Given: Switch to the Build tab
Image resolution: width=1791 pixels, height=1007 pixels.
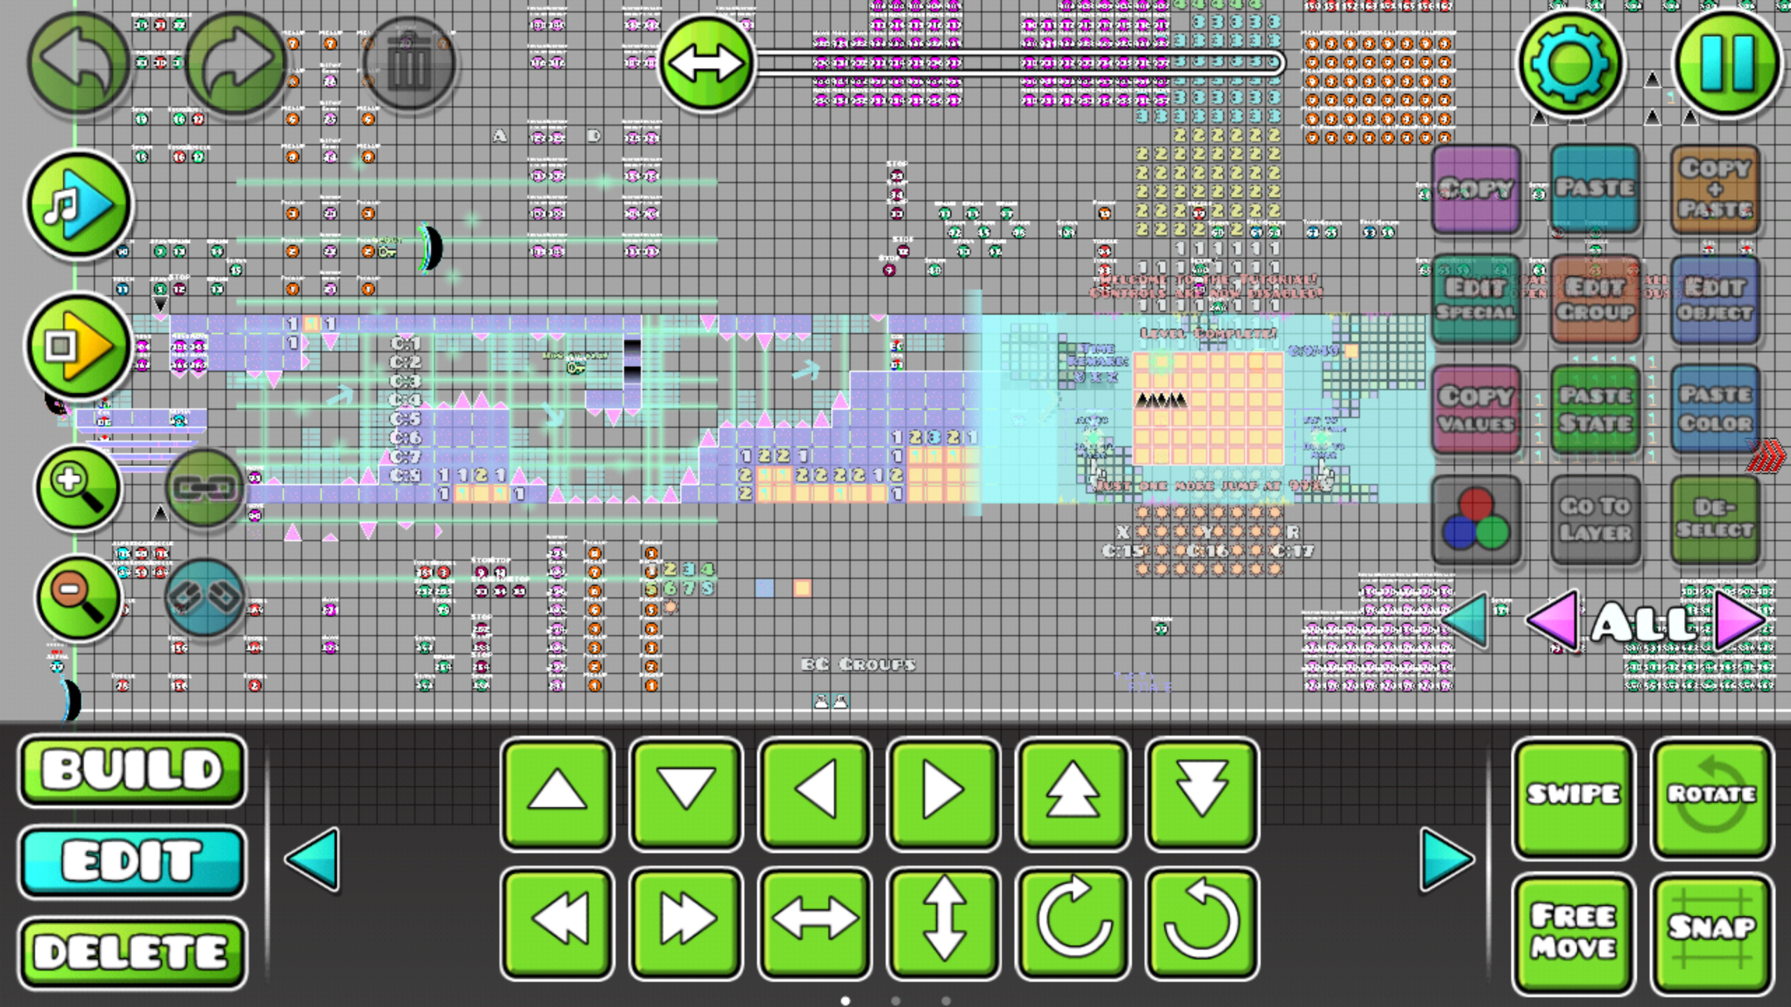Looking at the screenshot, I should 132,770.
